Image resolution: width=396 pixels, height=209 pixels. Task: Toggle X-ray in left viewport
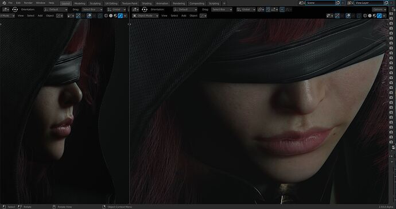click(100, 16)
